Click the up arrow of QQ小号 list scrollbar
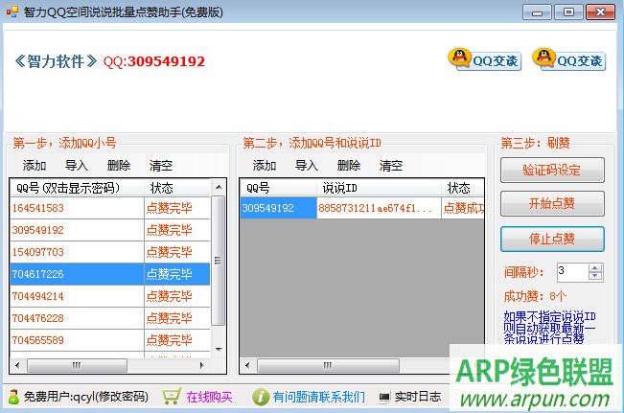The image size is (624, 413). click(x=219, y=187)
